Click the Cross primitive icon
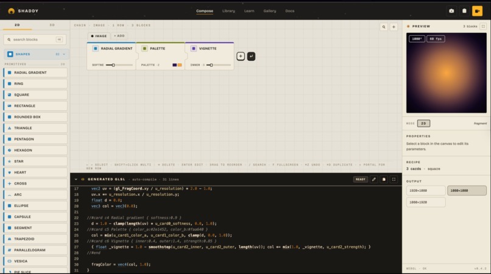 pyautogui.click(x=9, y=183)
